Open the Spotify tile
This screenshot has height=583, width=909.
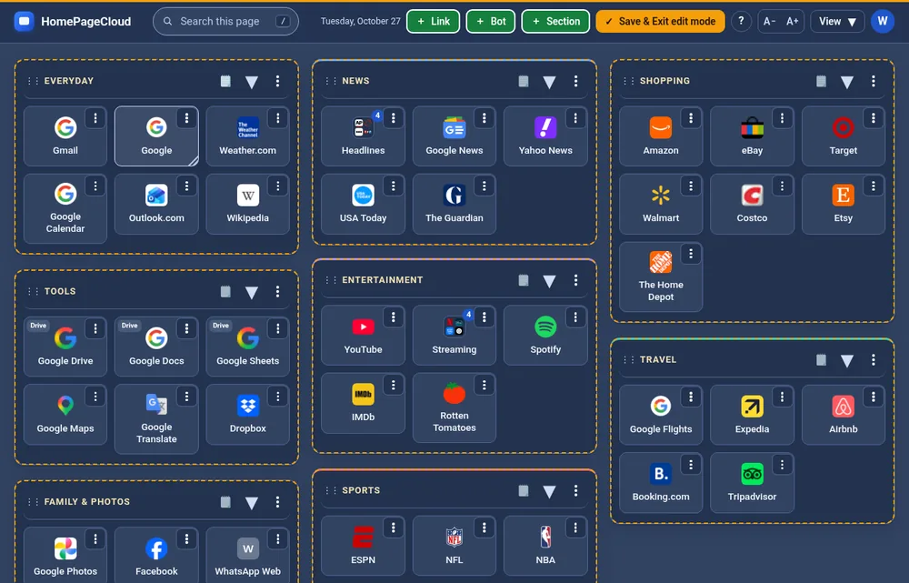tap(544, 336)
